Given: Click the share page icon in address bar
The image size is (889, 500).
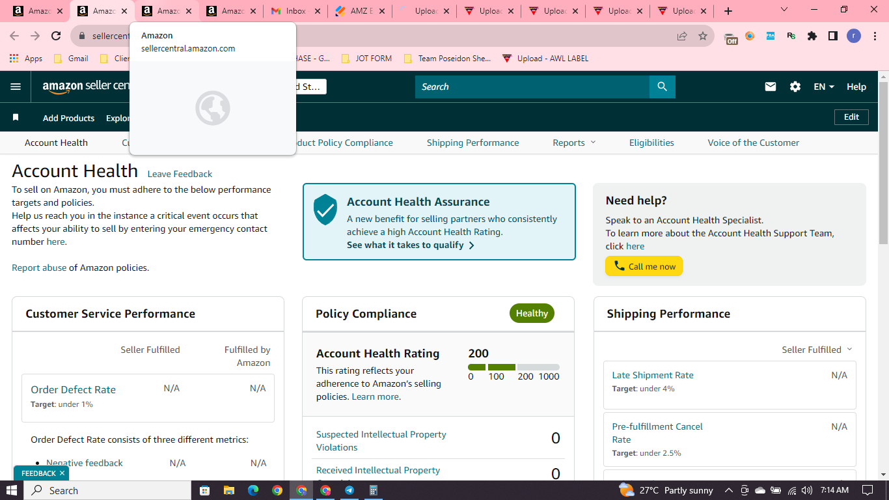Looking at the screenshot, I should click(682, 36).
